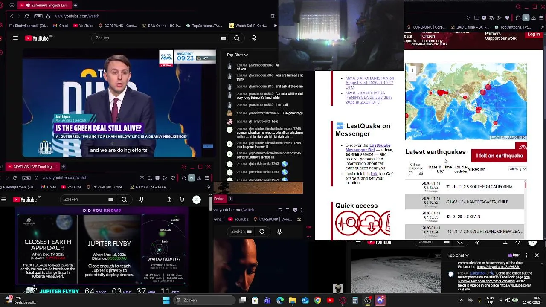Toggle VPN in the 3I/ATLAS address bar

point(26,177)
